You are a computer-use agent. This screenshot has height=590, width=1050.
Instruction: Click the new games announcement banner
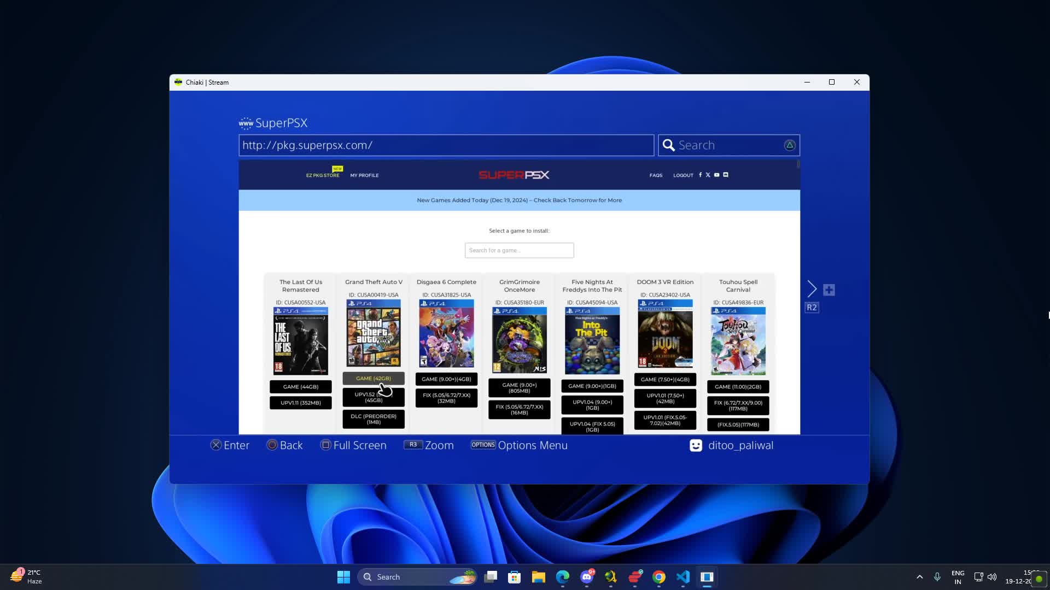point(520,200)
